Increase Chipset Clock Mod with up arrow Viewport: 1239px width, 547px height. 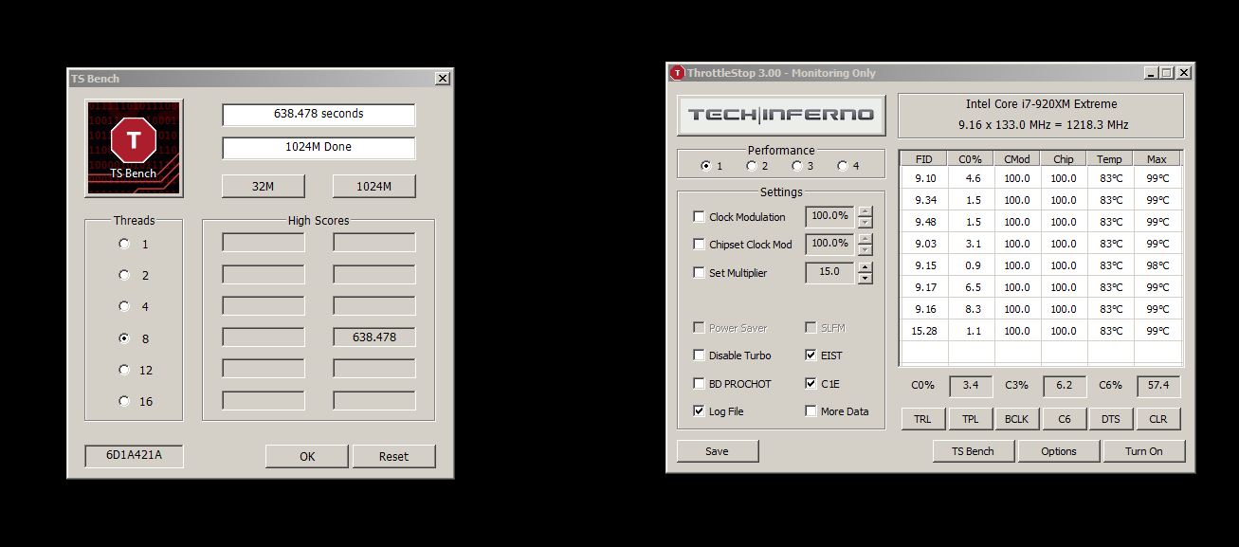(x=865, y=239)
